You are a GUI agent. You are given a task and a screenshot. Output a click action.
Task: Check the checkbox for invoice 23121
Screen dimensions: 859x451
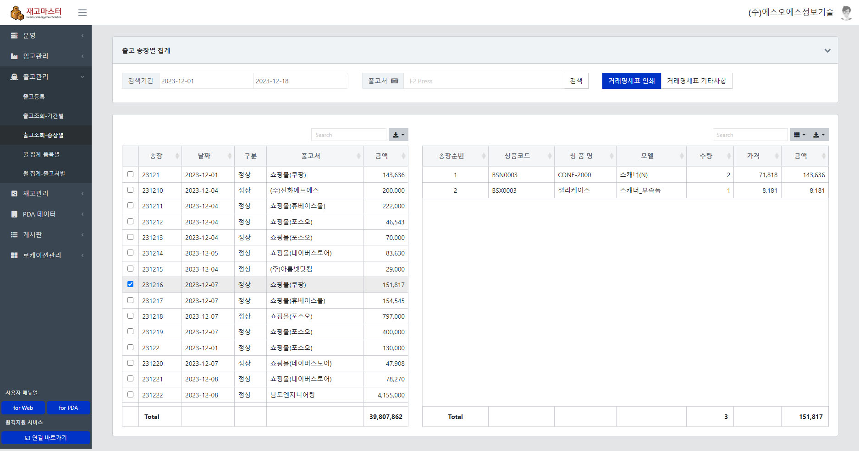tap(130, 174)
